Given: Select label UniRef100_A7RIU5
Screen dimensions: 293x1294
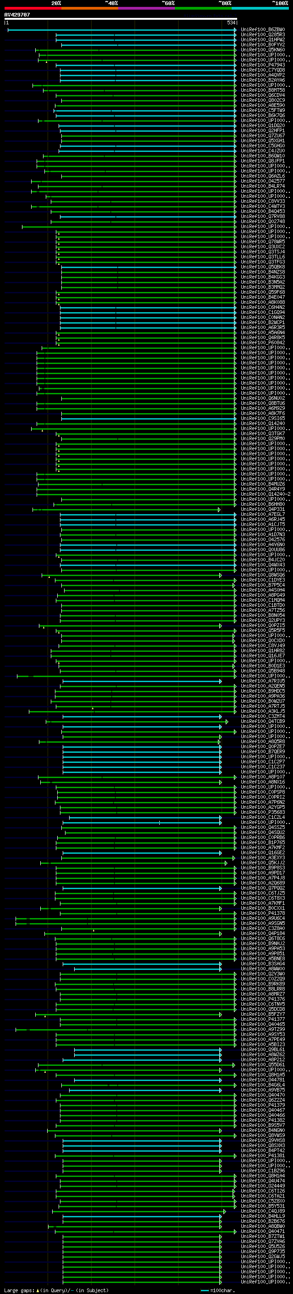Looking at the screenshot, I should click(263, 681).
